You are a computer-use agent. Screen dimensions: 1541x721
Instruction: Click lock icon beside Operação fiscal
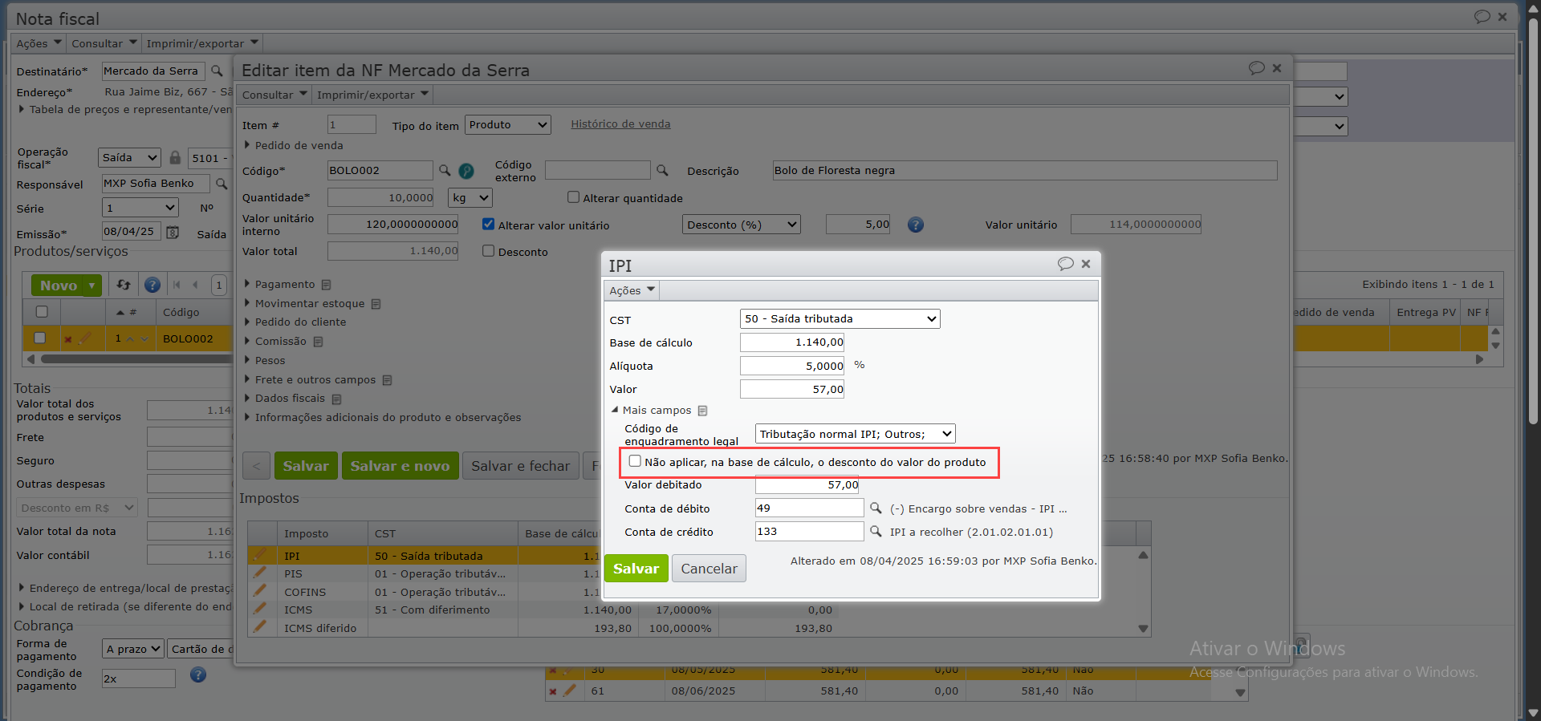pos(175,157)
